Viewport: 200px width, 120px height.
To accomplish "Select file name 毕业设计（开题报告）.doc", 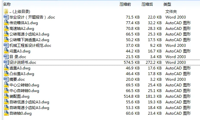I will (32, 17).
